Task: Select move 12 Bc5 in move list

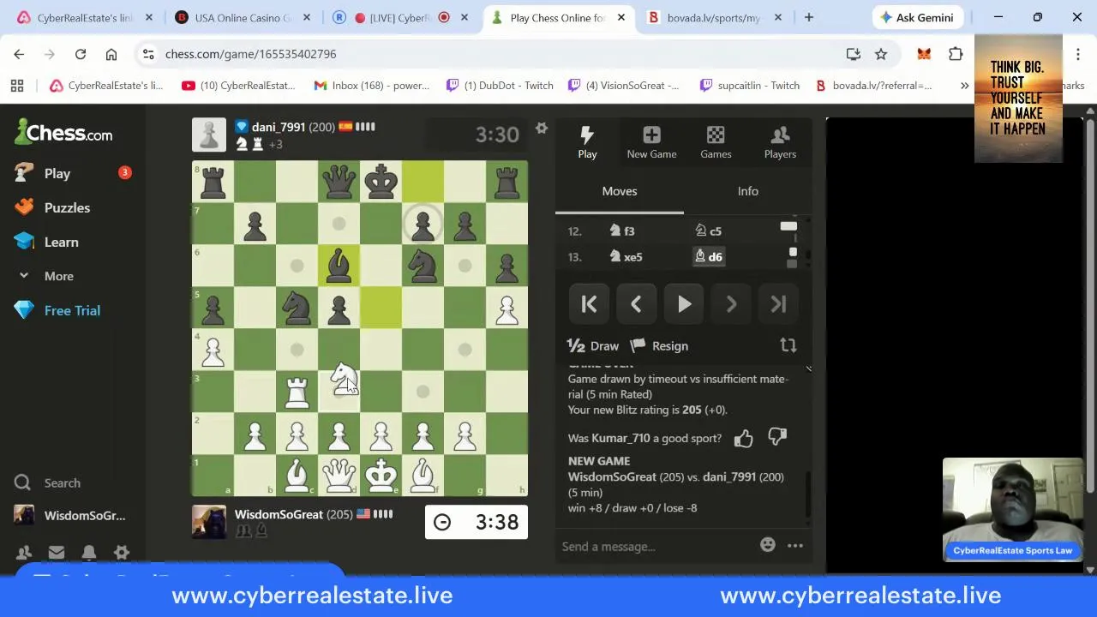Action: click(x=708, y=231)
